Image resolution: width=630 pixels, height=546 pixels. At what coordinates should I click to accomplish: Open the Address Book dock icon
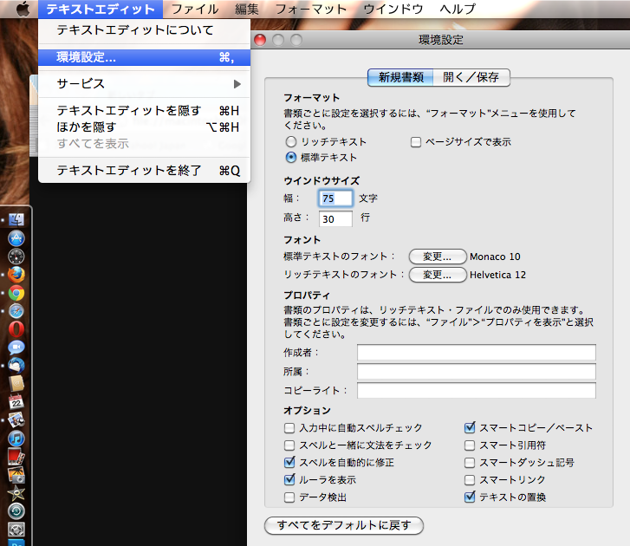pyautogui.click(x=16, y=384)
